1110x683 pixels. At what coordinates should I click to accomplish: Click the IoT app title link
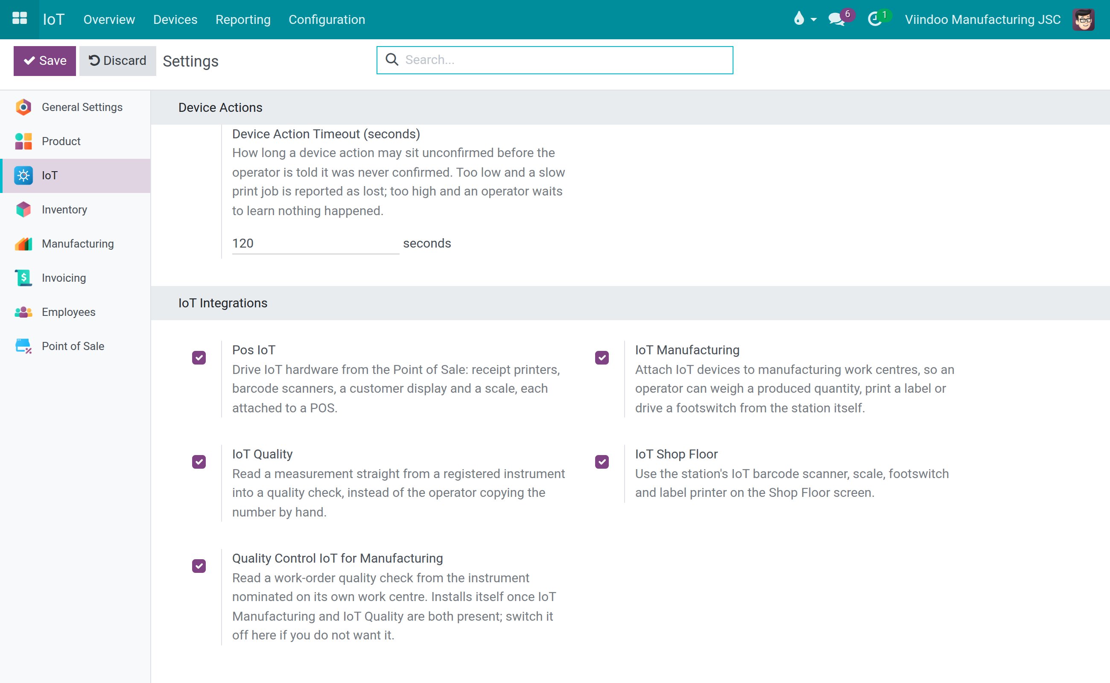click(54, 20)
